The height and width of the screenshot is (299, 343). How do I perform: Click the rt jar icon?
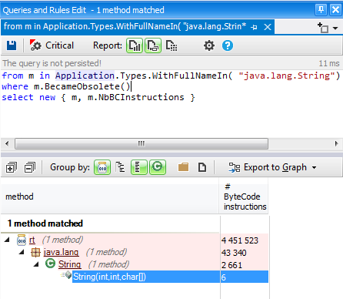coord(22,240)
